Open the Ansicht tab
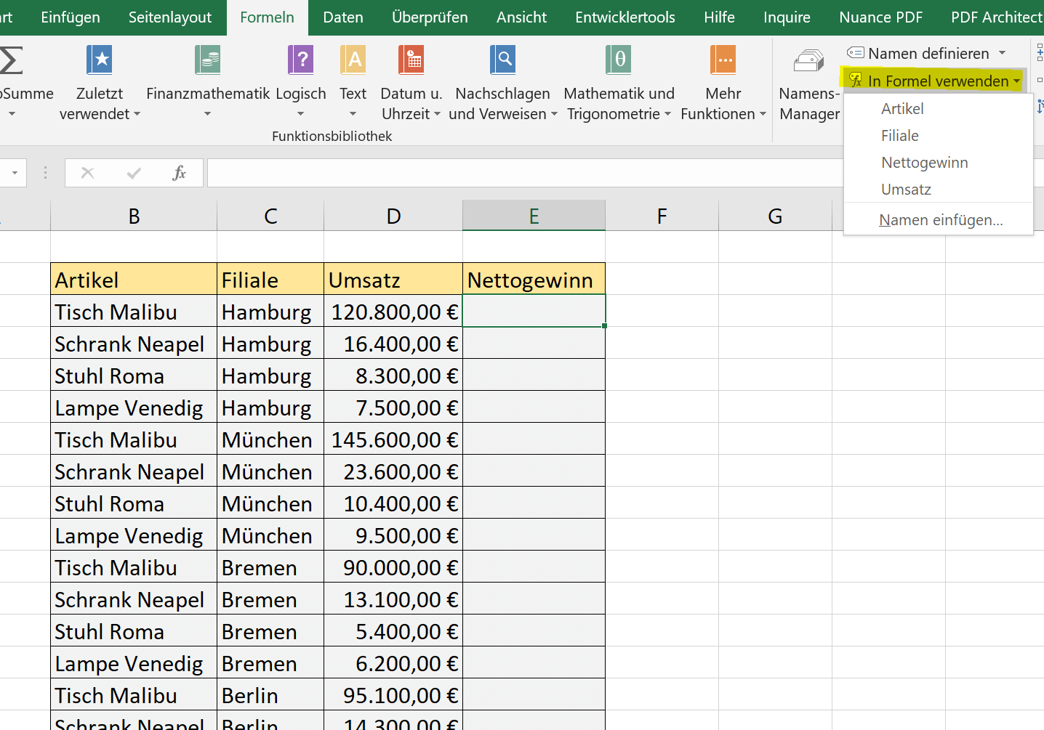The image size is (1044, 730). pos(521,17)
